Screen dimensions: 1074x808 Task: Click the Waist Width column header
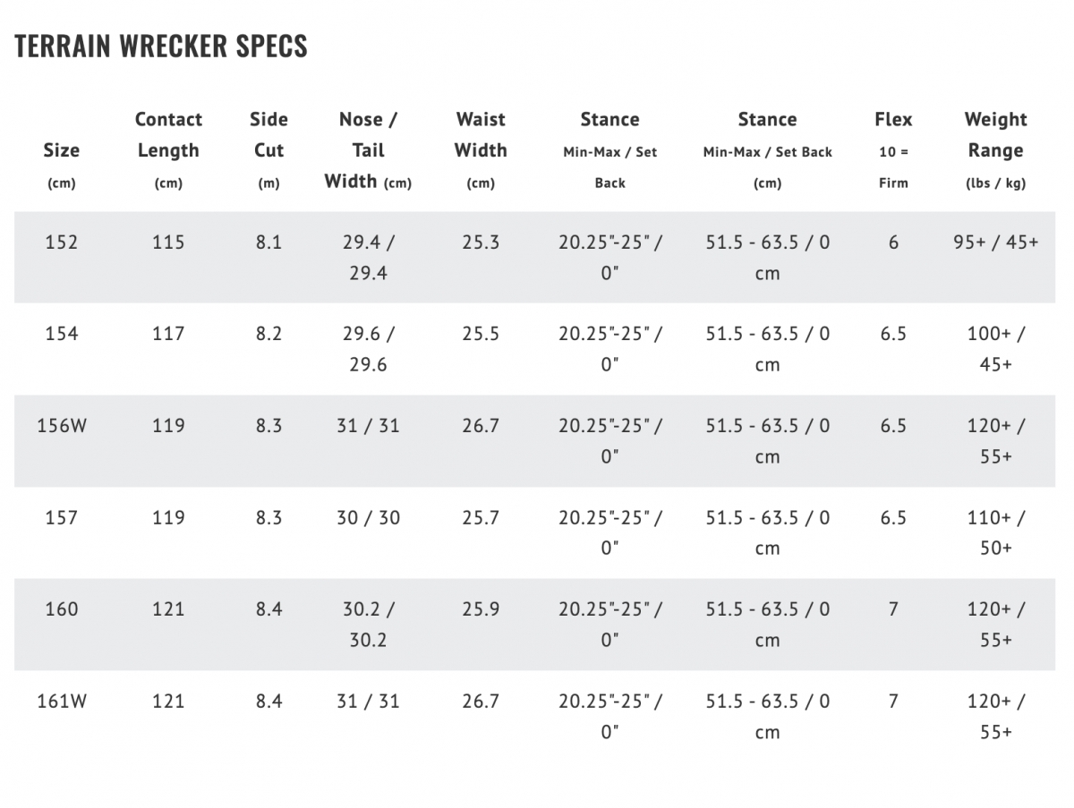[481, 150]
